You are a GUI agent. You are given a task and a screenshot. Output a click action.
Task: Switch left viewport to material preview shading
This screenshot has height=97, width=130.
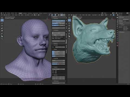click(x=63, y=15)
